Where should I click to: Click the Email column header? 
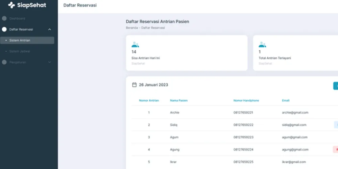coord(286,100)
